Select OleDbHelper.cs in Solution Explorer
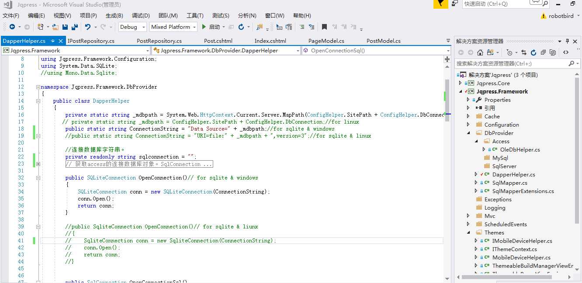582x283 pixels. pos(520,149)
